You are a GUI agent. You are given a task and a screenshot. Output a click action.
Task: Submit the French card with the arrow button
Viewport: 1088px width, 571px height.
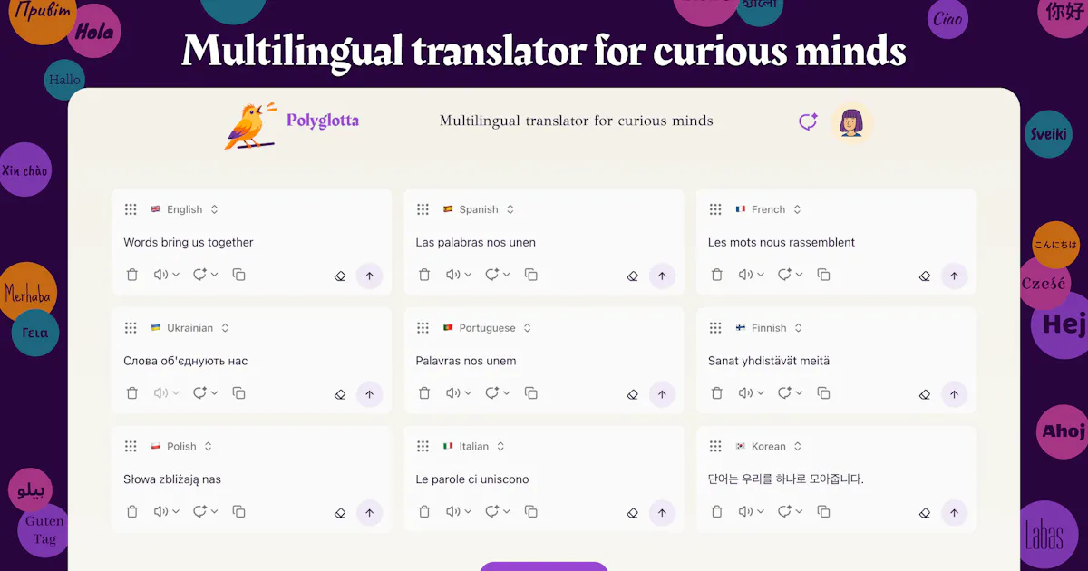click(x=954, y=276)
